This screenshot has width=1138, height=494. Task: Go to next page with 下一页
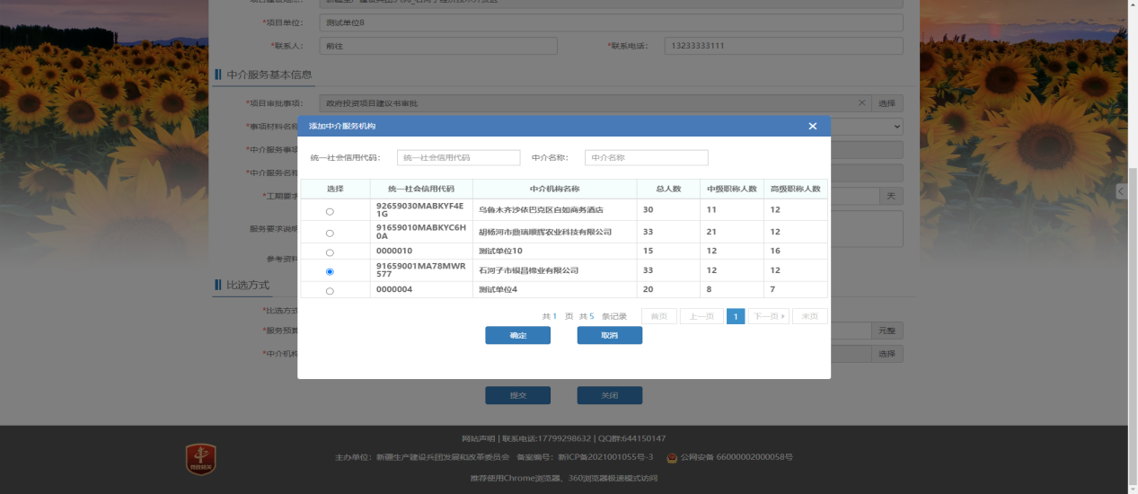768,316
